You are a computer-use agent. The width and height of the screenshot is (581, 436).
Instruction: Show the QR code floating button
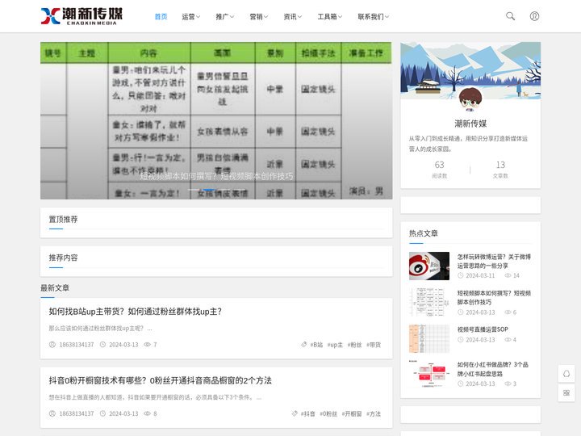coord(566,393)
